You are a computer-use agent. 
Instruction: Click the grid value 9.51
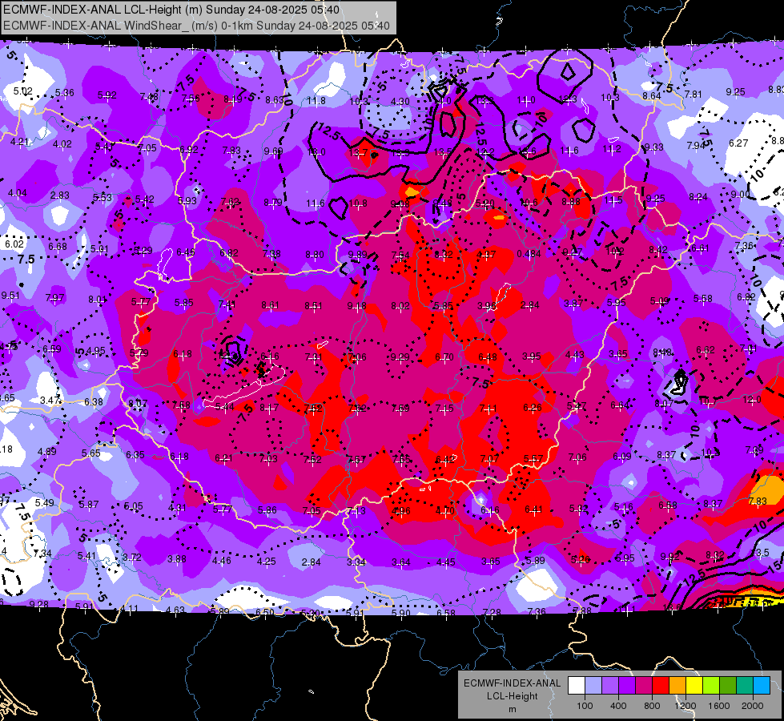coord(11,295)
